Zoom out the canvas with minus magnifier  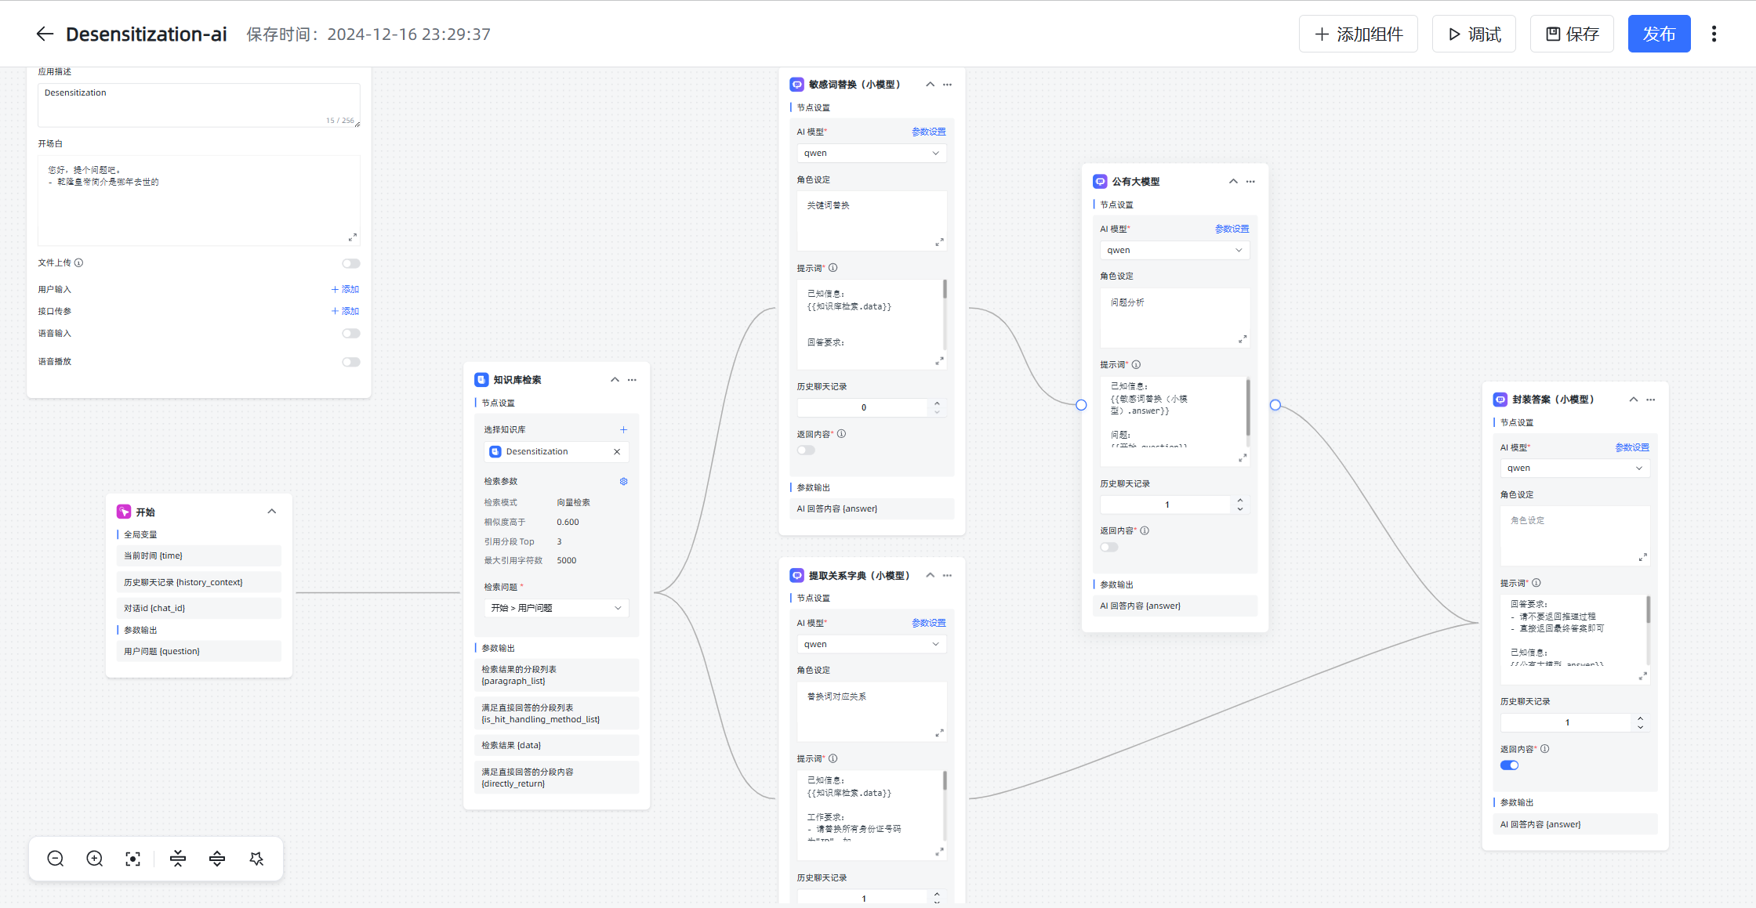point(56,859)
